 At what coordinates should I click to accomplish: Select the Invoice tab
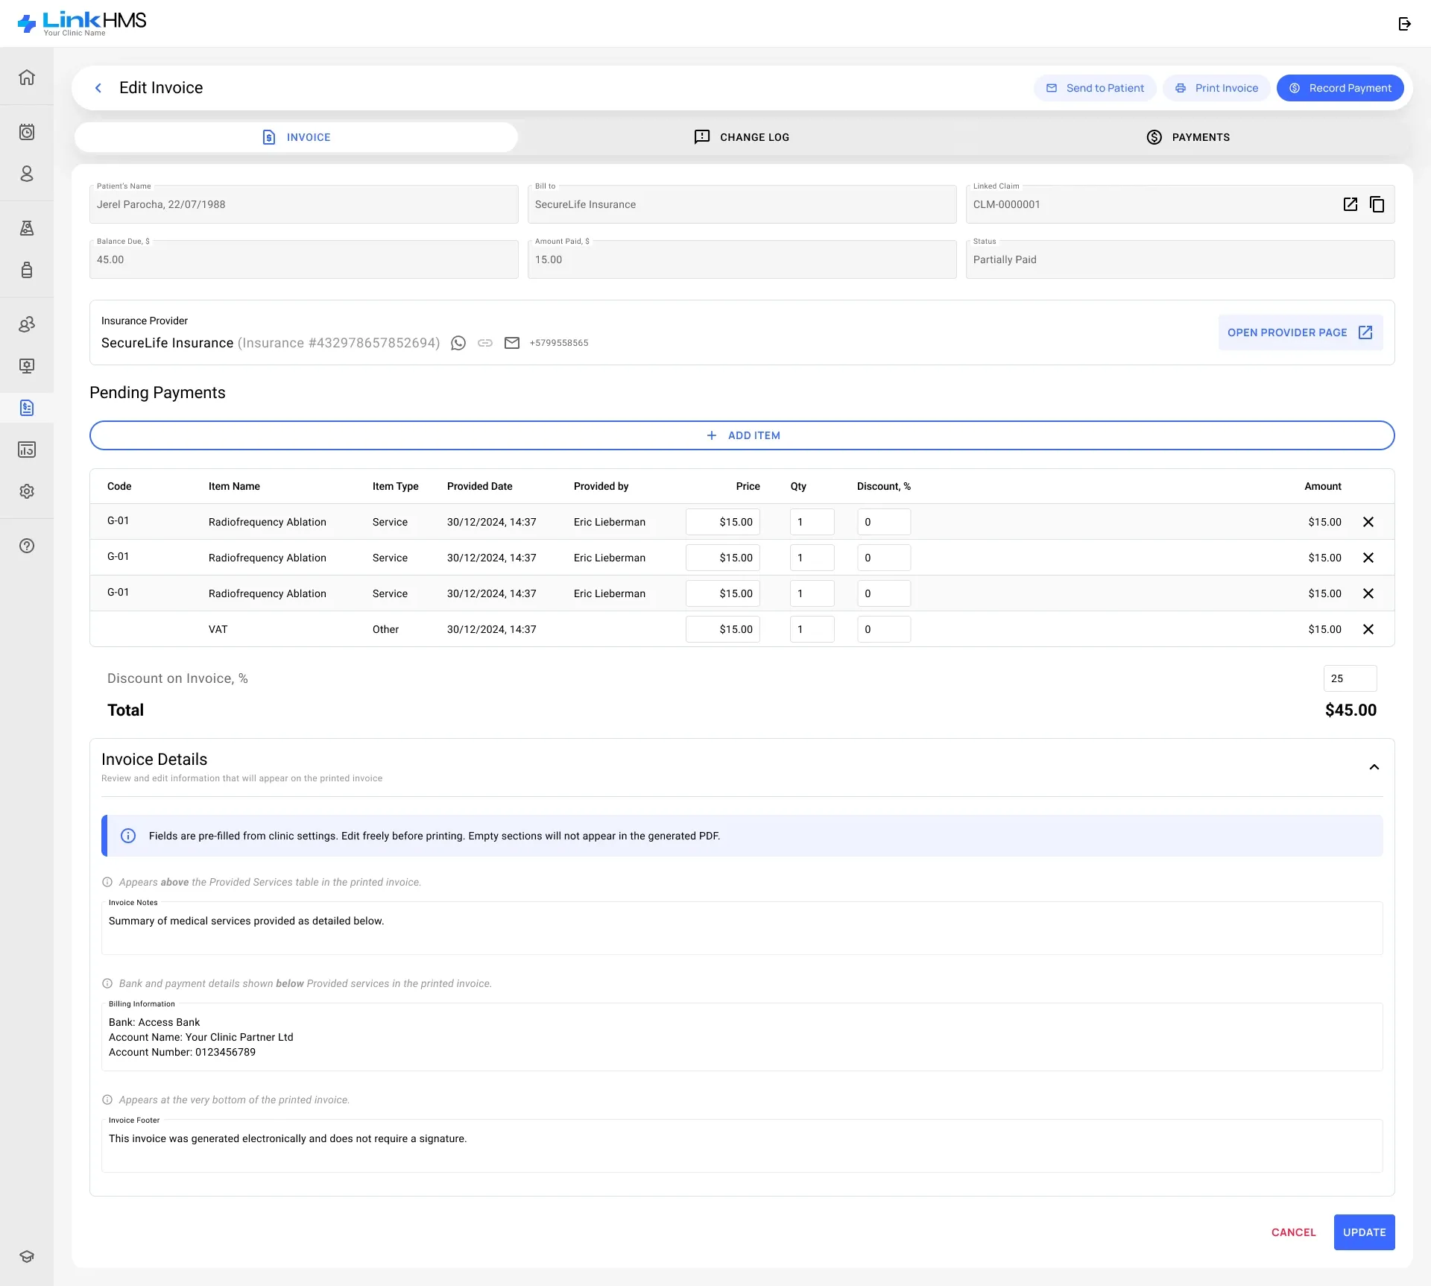coord(297,137)
